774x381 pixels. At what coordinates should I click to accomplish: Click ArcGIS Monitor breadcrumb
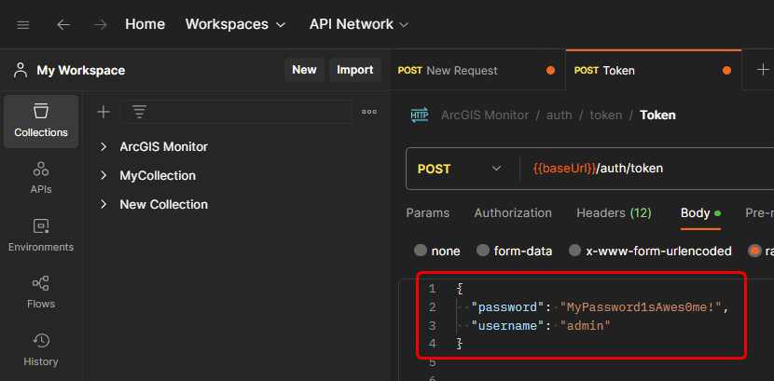tap(485, 116)
